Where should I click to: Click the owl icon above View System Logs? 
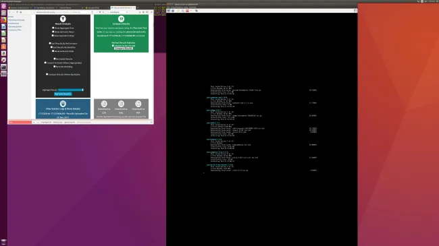63,104
